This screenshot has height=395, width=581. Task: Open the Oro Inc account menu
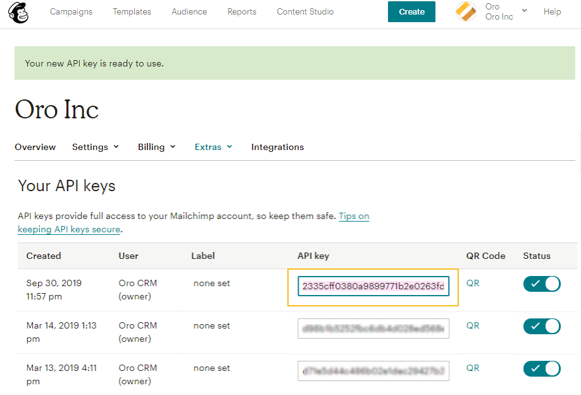(x=506, y=12)
